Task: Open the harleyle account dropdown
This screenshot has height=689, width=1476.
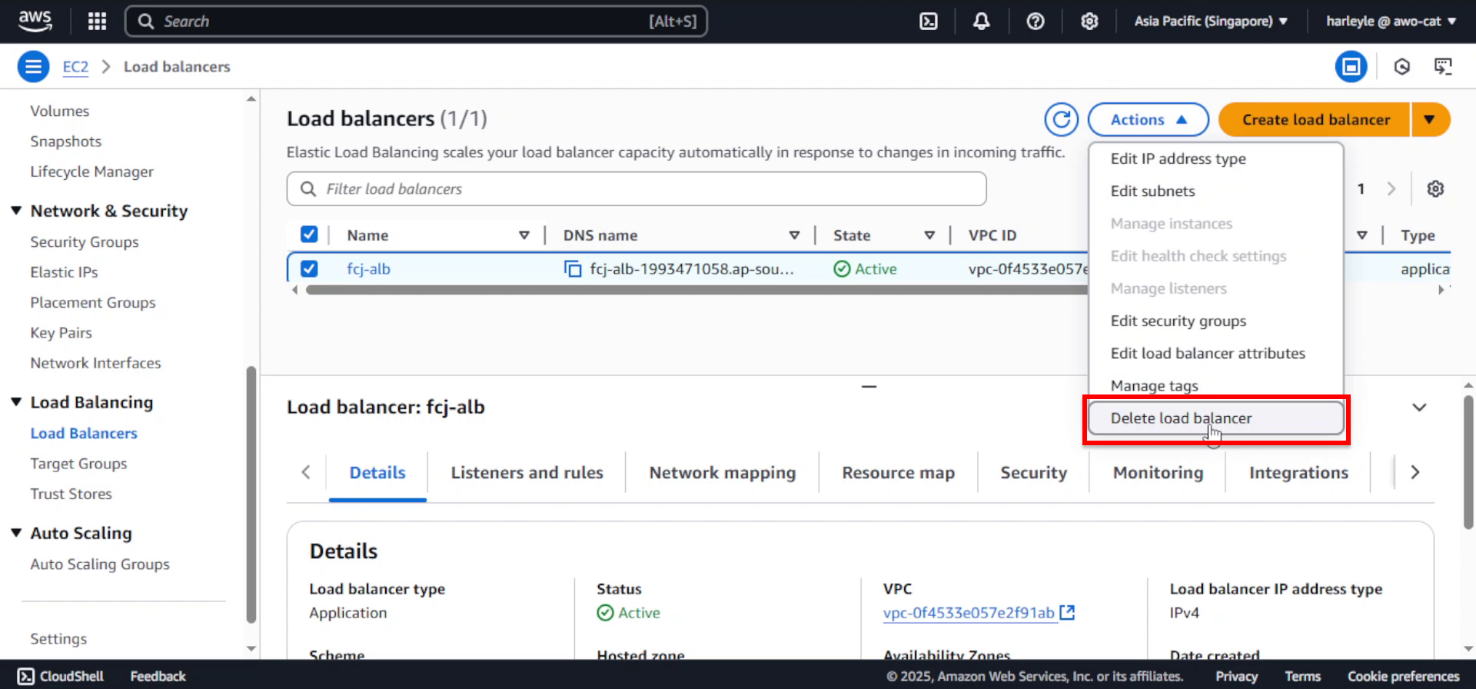Action: point(1391,21)
